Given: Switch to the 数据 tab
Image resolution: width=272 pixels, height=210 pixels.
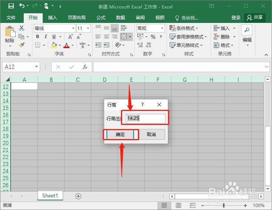Looking at the screenshot, I should point(121,18).
